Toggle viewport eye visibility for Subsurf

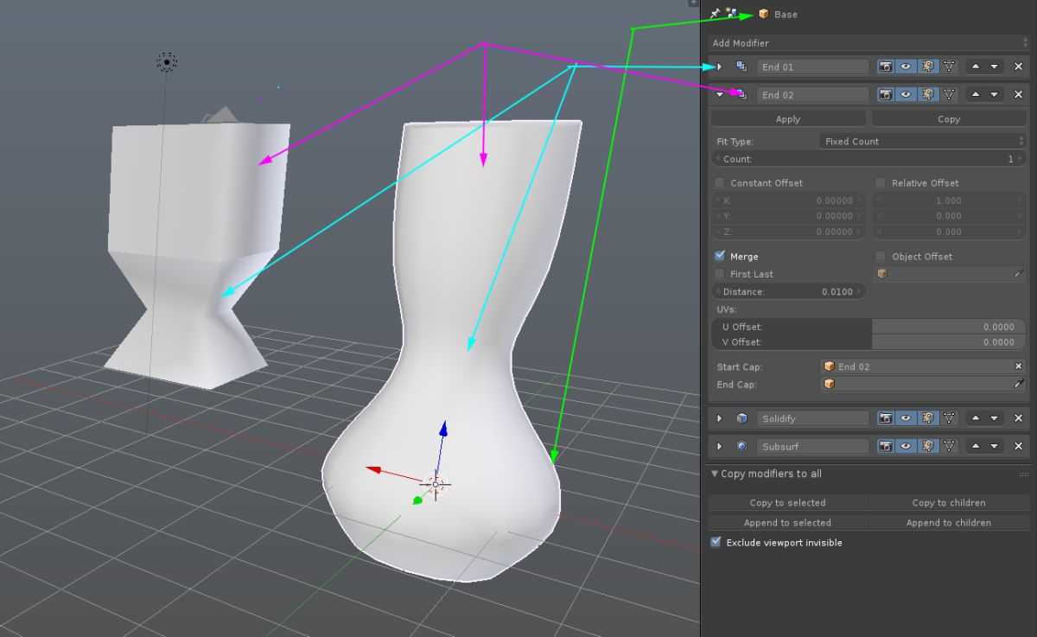[907, 447]
